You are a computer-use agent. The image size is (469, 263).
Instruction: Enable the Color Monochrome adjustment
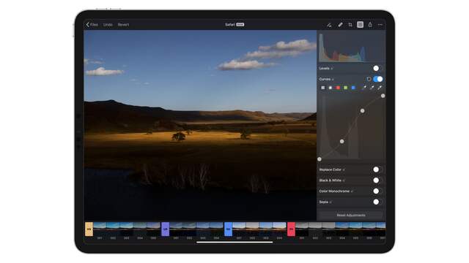point(377,191)
